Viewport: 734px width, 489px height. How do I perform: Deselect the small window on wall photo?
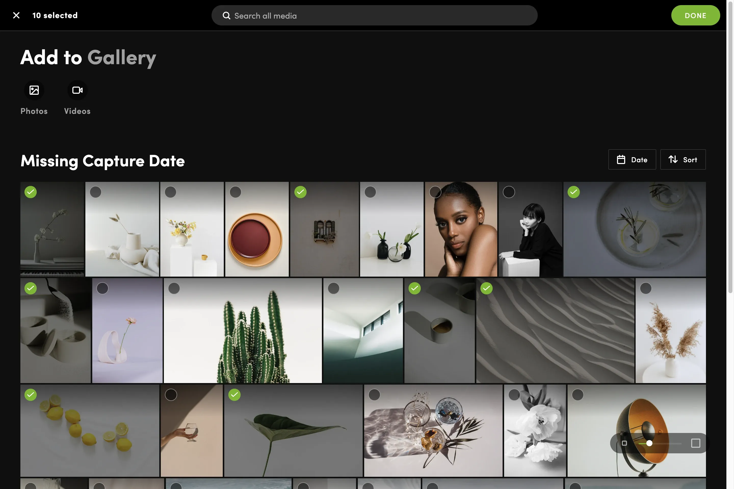[300, 192]
